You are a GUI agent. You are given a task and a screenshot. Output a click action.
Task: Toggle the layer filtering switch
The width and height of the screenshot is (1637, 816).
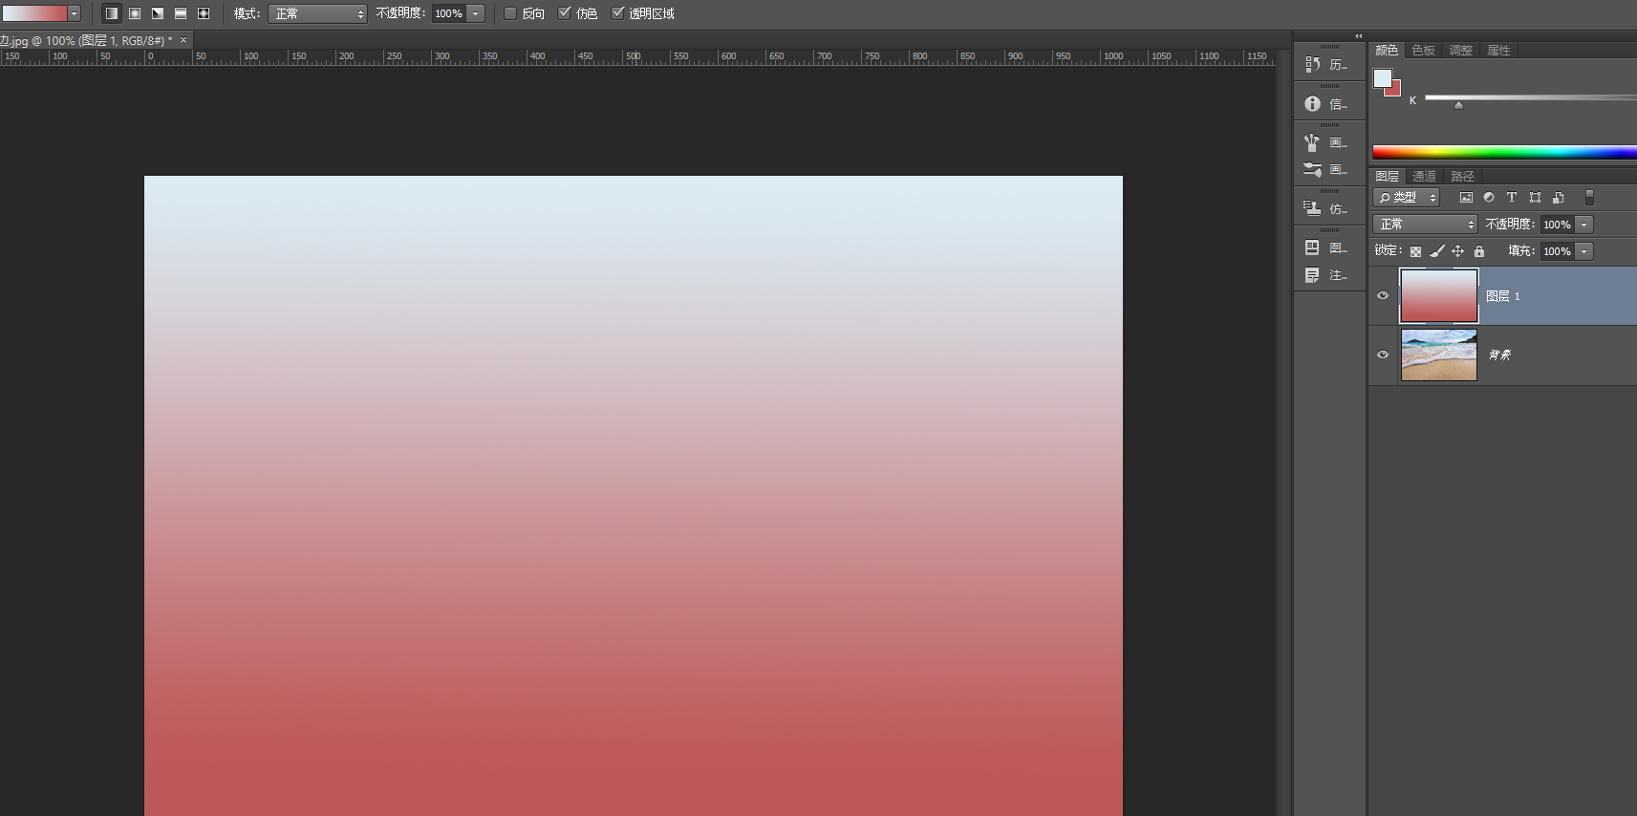coord(1589,197)
